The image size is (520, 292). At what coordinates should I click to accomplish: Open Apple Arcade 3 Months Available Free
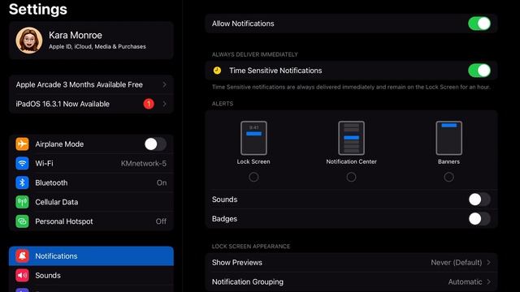[91, 84]
